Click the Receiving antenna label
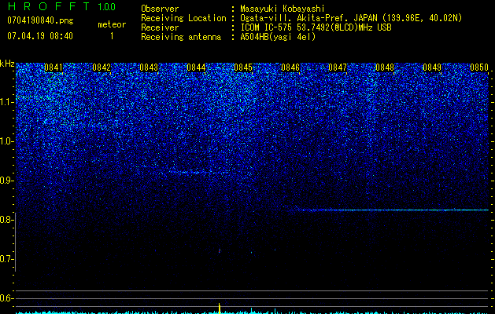The width and height of the screenshot is (495, 314). coord(181,37)
